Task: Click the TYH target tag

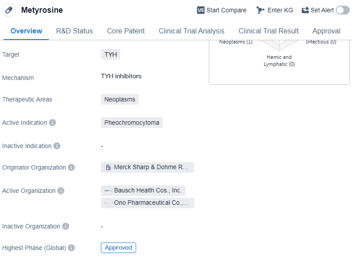Action: click(111, 54)
